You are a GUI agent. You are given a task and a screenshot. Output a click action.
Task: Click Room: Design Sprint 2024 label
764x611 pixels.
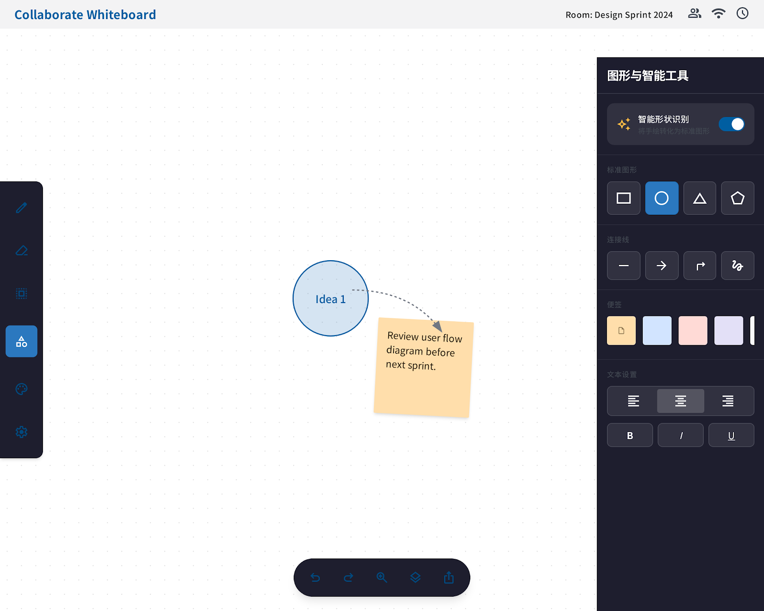pyautogui.click(x=619, y=15)
